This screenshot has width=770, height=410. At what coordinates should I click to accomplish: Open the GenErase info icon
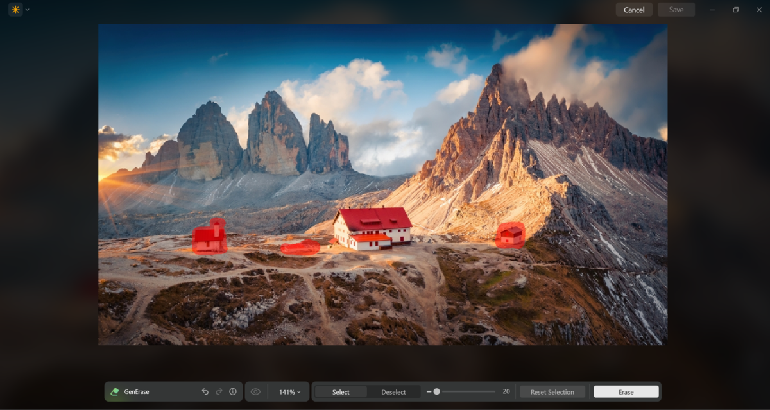pos(233,391)
